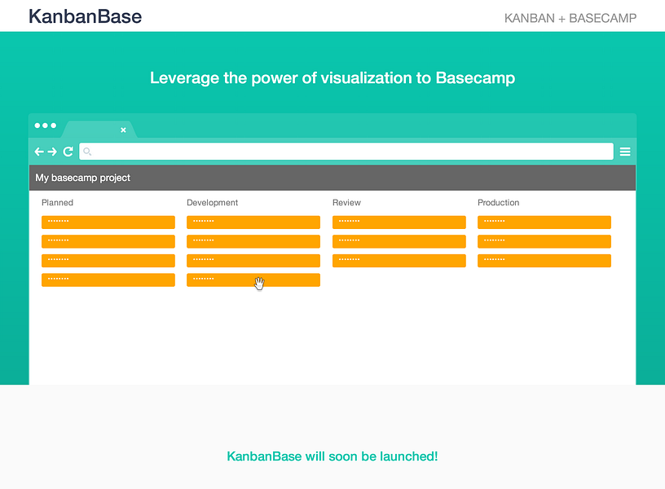Select the third card under Review

tap(399, 261)
